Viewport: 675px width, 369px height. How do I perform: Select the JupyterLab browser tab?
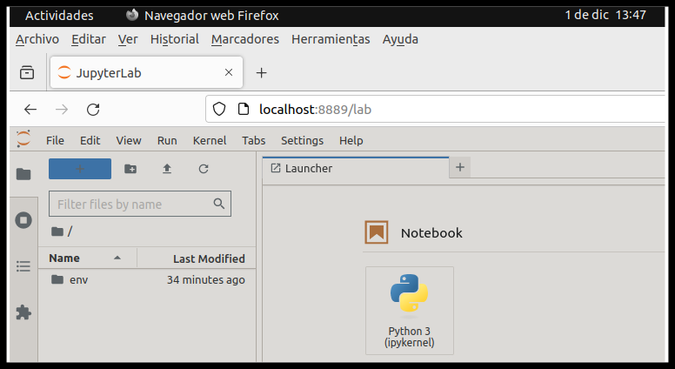[x=146, y=72]
